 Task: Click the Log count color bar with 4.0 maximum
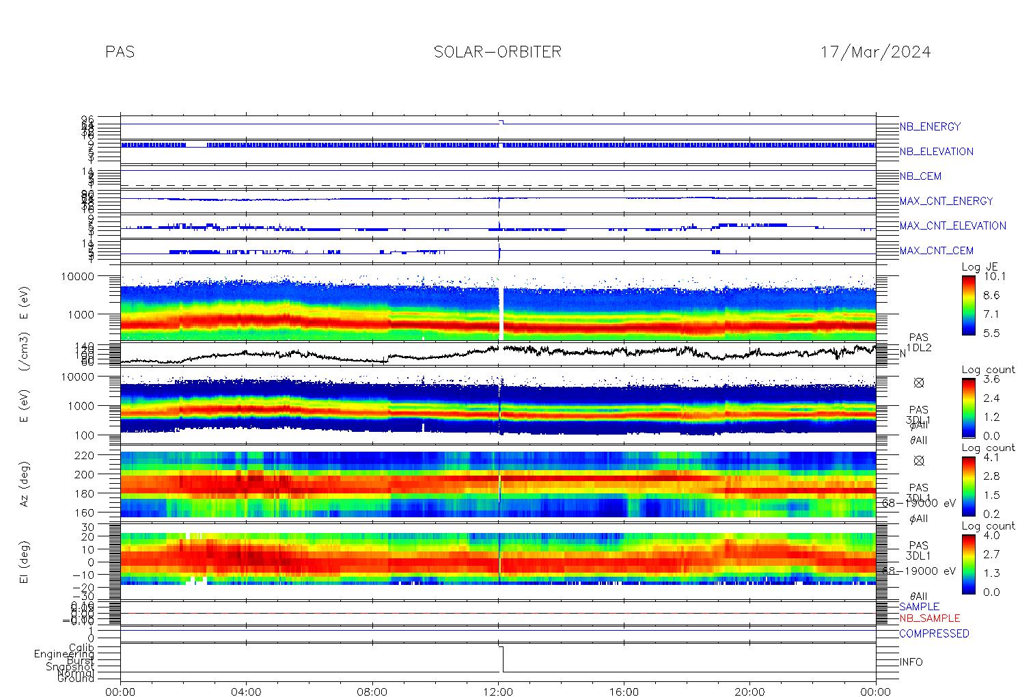968,564
